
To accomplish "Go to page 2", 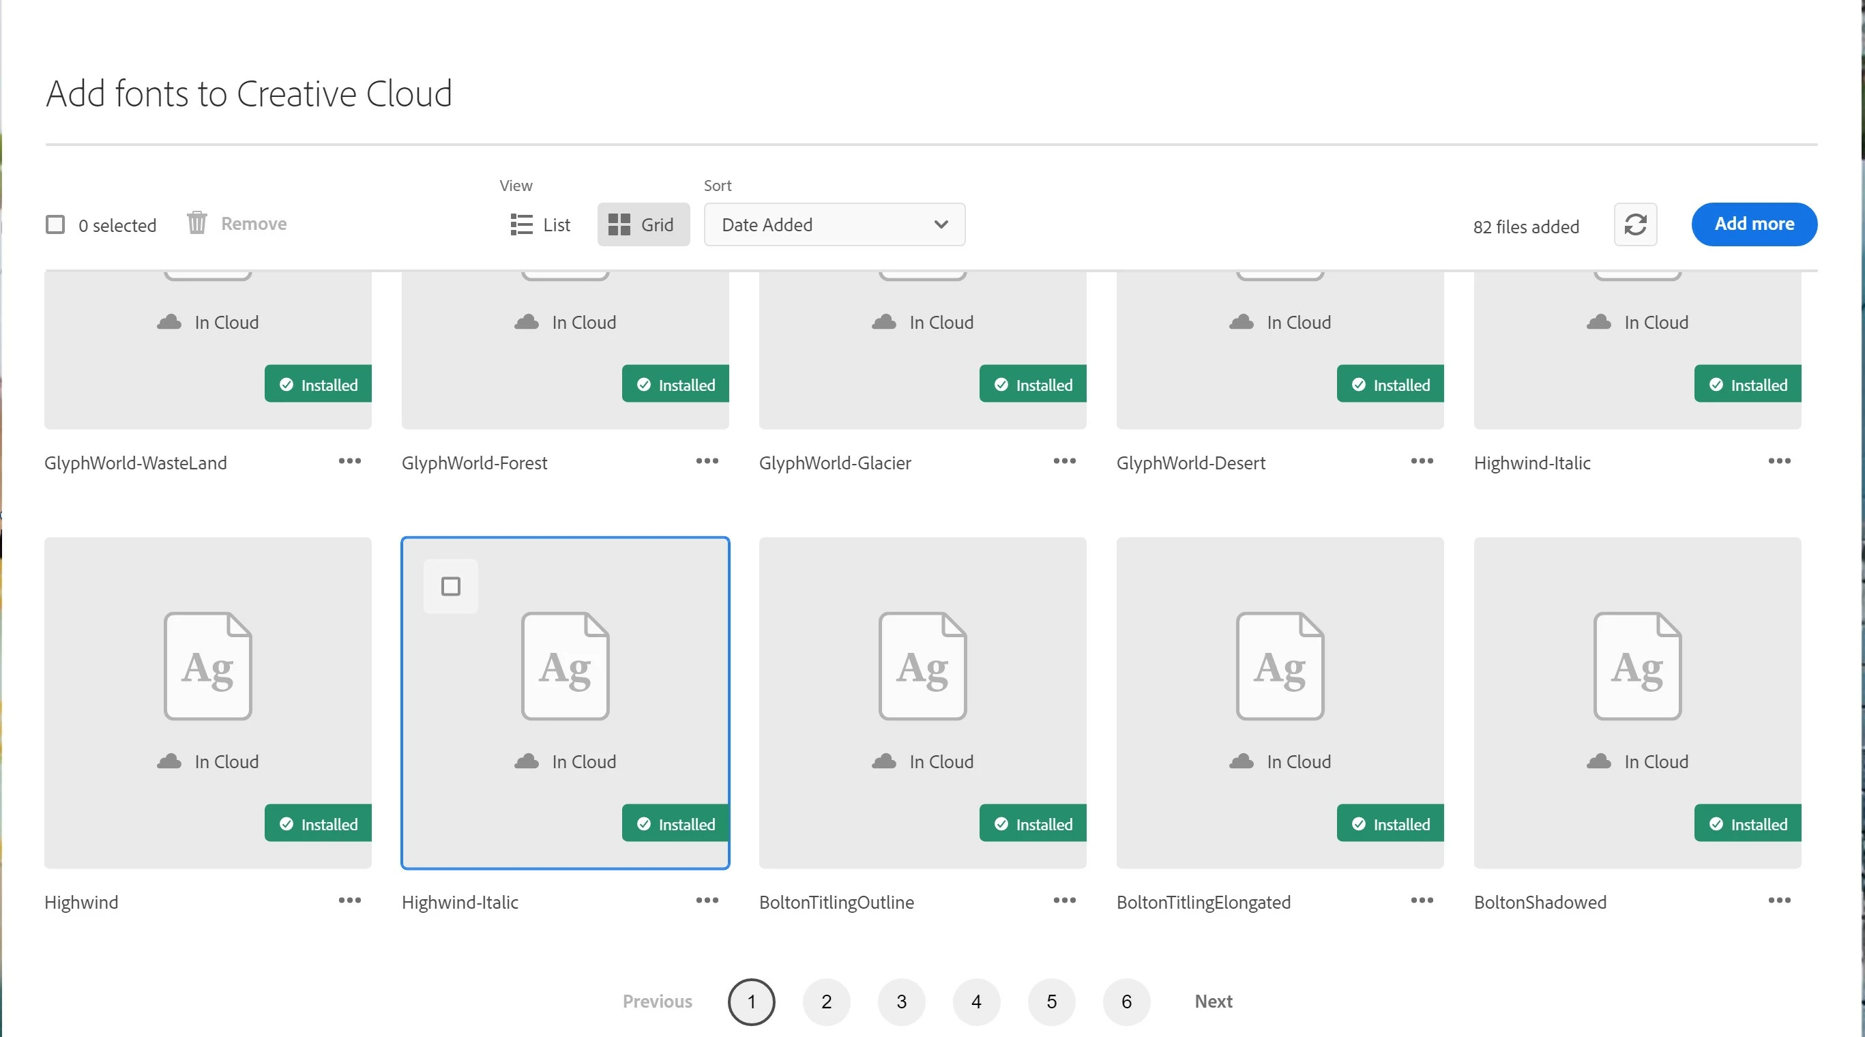I will point(826,1002).
